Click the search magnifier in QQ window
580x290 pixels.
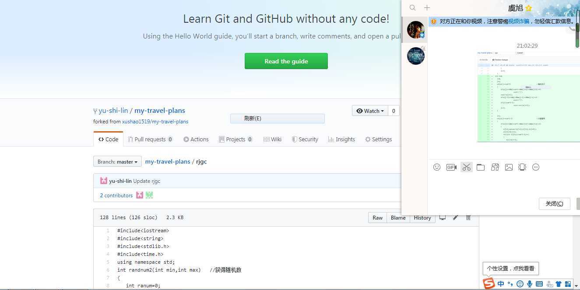(412, 7)
